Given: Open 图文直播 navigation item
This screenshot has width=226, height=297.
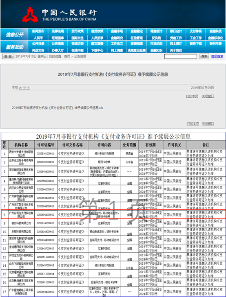Looking at the screenshot, I should coord(97,43).
